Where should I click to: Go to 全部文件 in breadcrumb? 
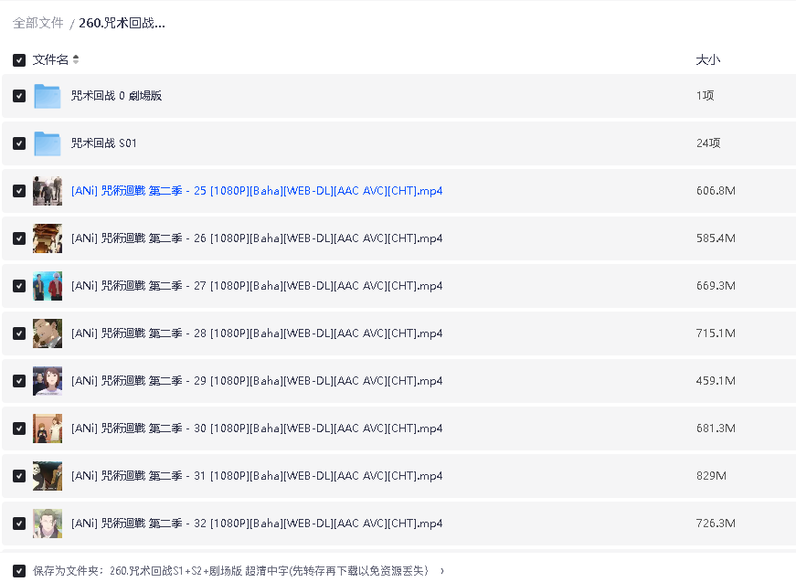point(38,23)
